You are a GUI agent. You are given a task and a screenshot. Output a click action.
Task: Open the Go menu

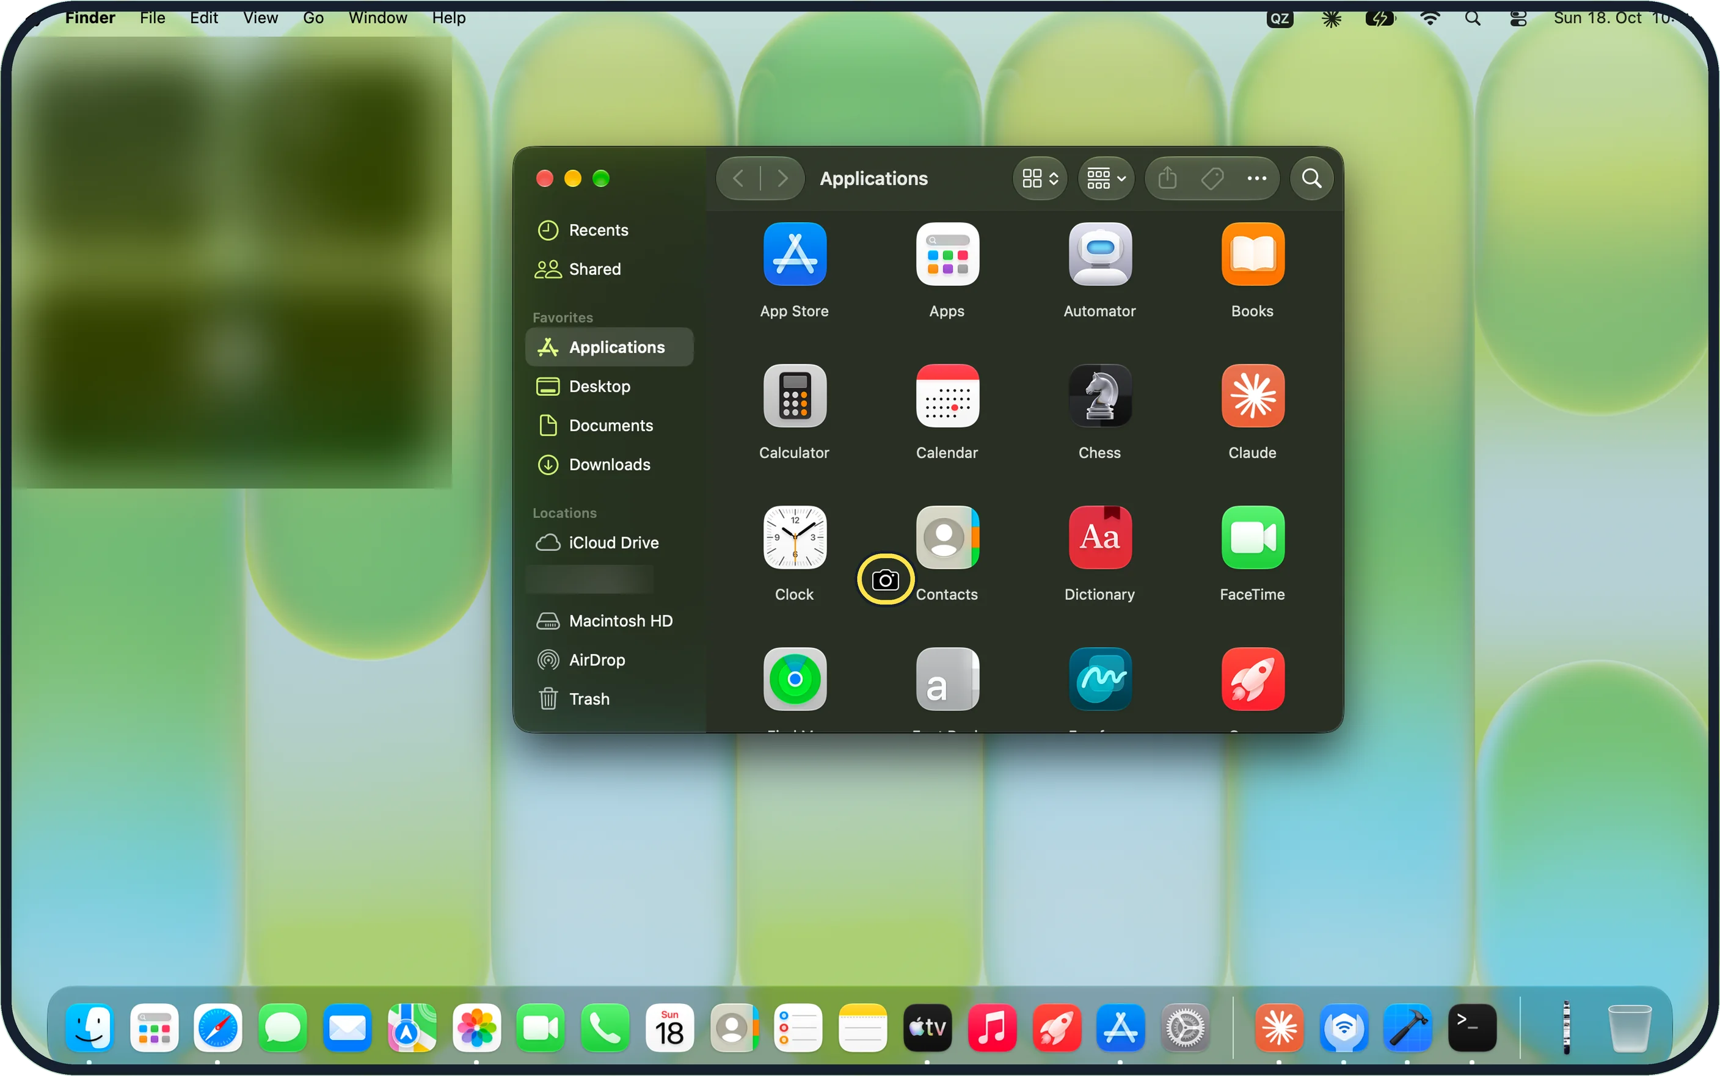click(x=313, y=18)
